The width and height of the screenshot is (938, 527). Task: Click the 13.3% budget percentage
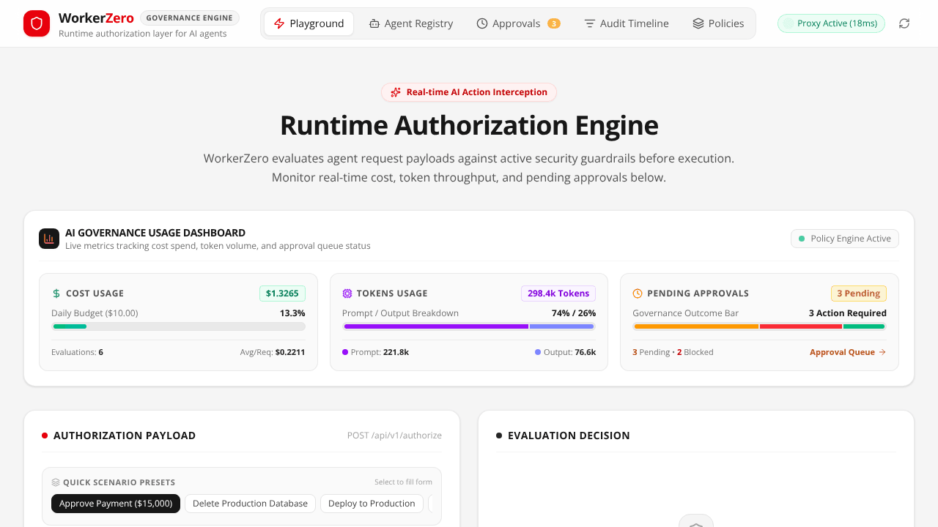coord(292,313)
